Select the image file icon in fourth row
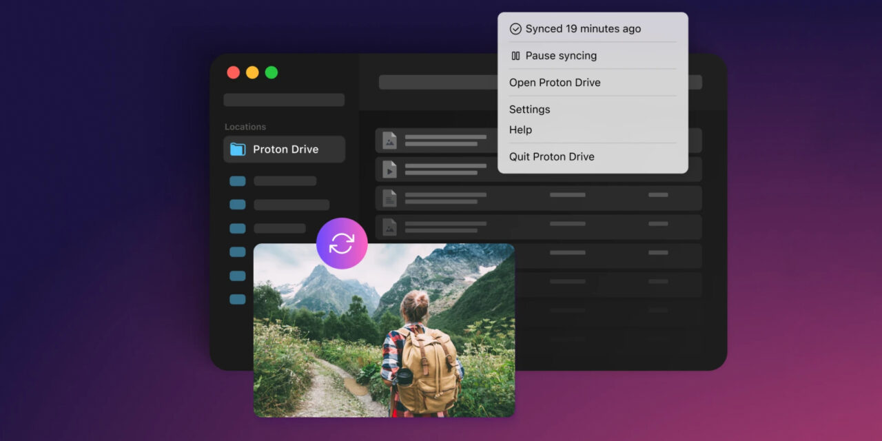Image resolution: width=882 pixels, height=441 pixels. (390, 227)
